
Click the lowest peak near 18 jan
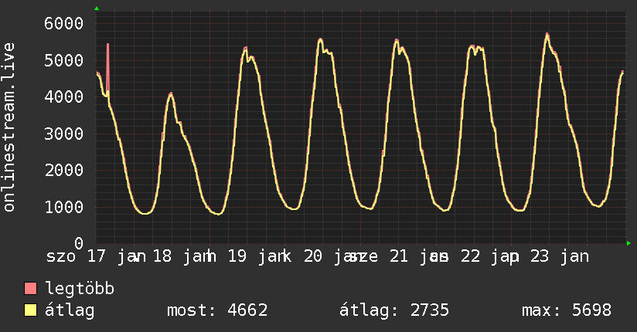pos(171,94)
